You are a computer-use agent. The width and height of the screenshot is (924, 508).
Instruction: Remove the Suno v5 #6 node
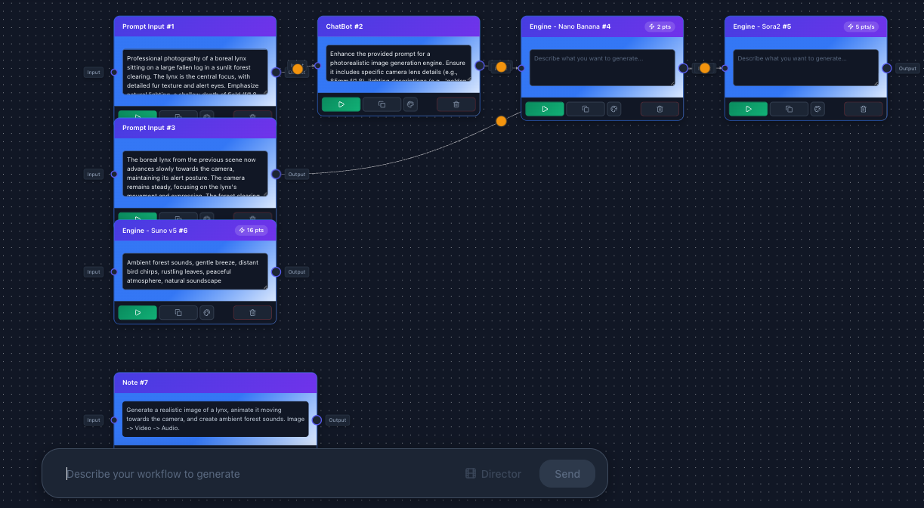coord(252,312)
